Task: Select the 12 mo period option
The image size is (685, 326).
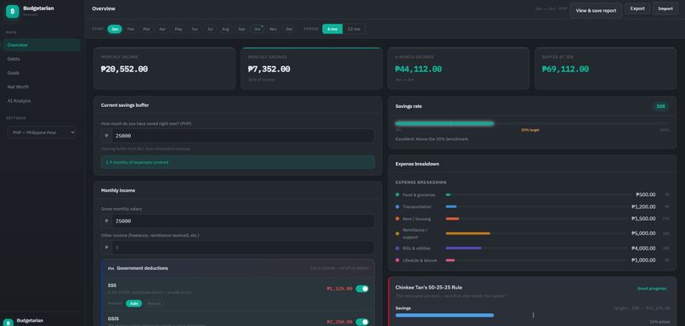Action: 354,29
